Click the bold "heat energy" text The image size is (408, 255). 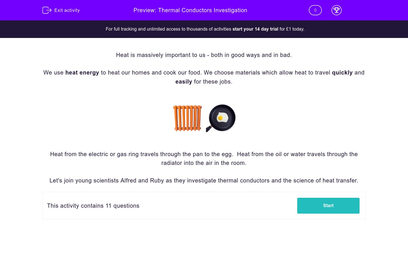coord(82,73)
